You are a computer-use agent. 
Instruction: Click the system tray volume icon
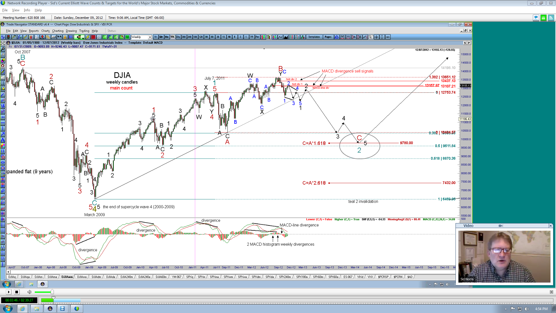point(526,309)
